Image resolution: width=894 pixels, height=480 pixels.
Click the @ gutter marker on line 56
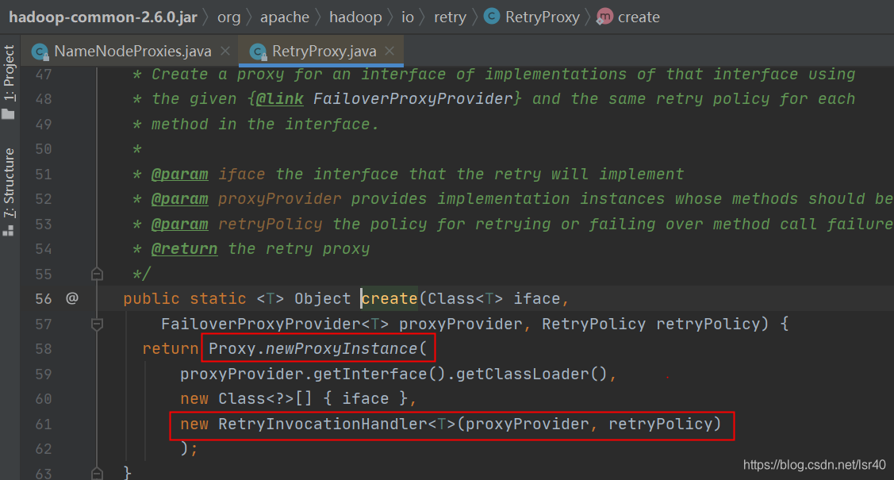[x=72, y=298]
